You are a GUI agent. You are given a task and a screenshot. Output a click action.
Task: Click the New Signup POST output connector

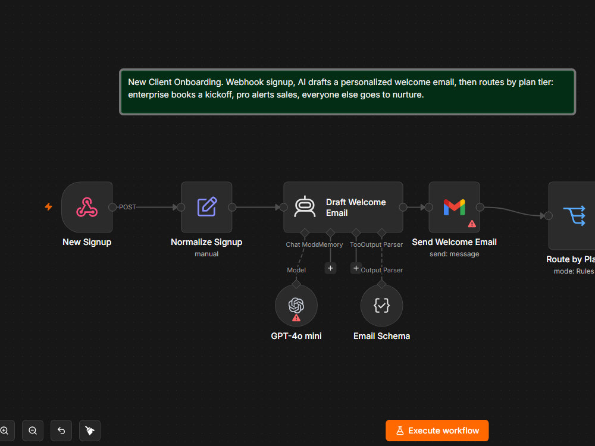(112, 207)
